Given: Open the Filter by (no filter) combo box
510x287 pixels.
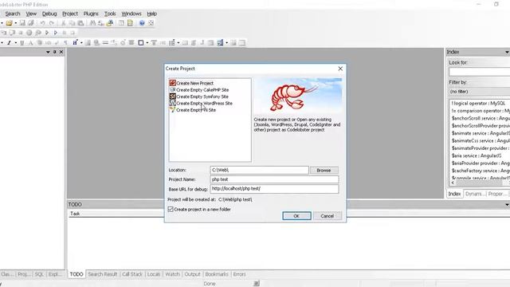Looking at the screenshot, I should tap(479, 92).
